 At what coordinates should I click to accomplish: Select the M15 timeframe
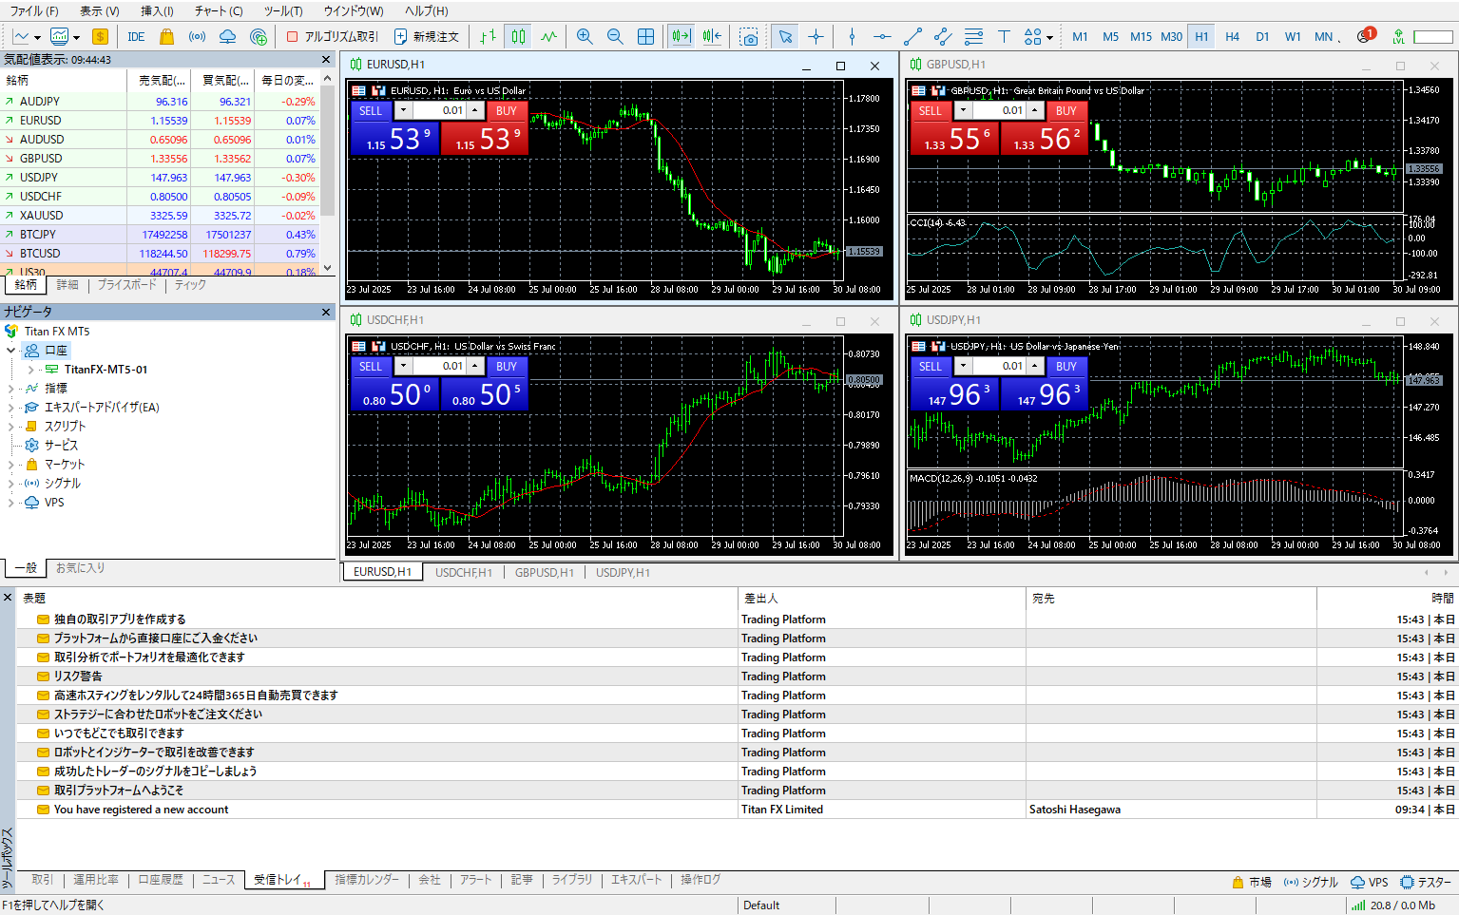[1141, 37]
